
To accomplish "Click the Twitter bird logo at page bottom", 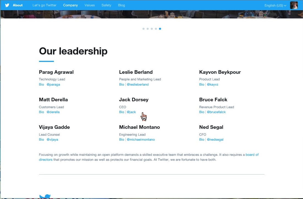I will [45, 196].
